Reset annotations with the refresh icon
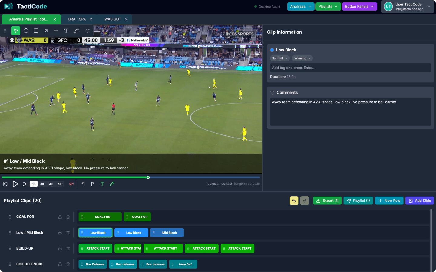This screenshot has width=436, height=272. 88,31
